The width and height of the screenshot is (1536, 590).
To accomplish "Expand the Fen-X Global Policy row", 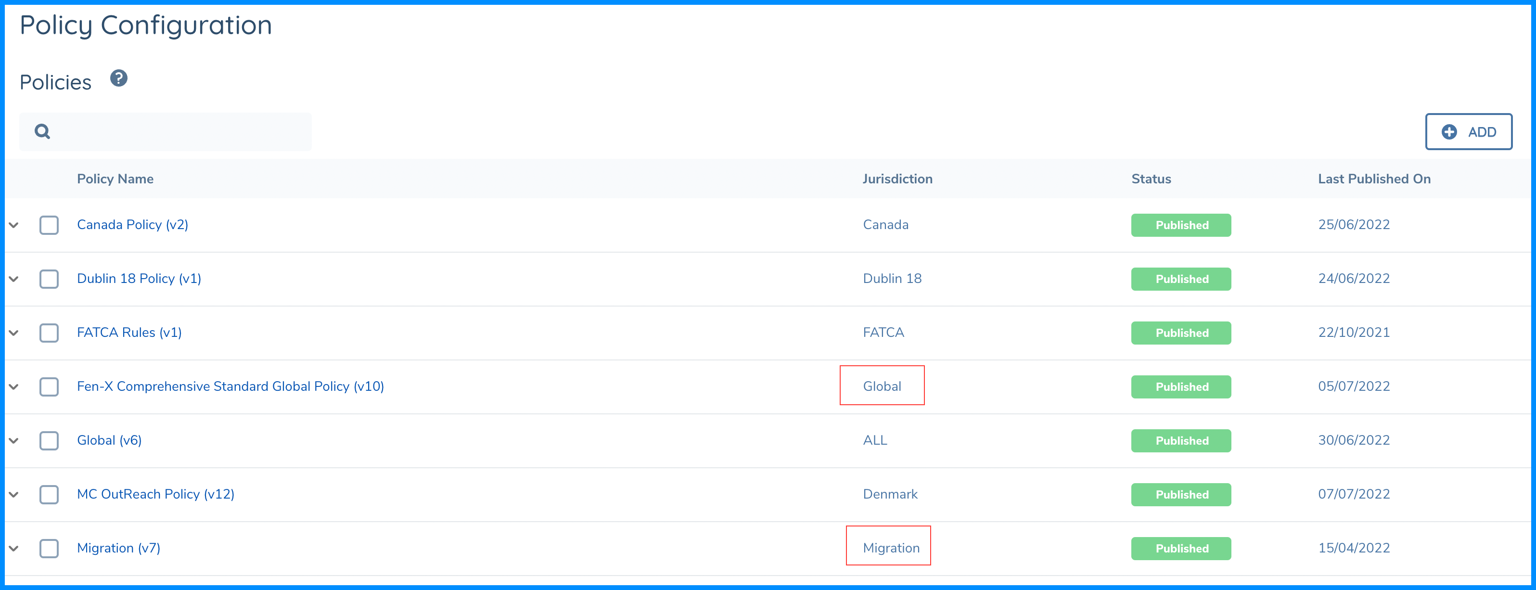I will click(13, 386).
